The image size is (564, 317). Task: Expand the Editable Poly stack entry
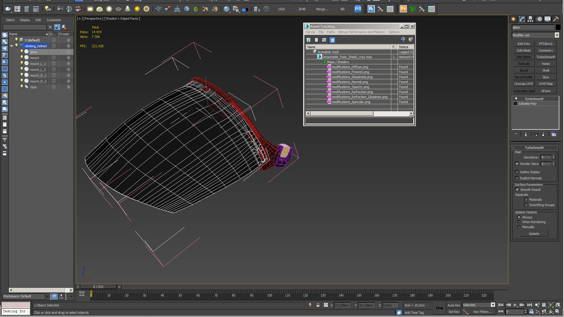[x=516, y=104]
